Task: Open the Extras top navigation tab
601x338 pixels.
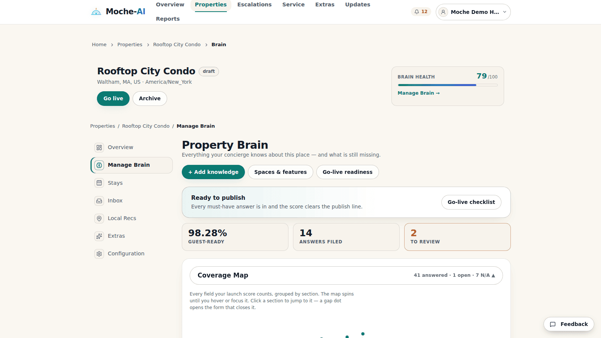Action: coord(325,5)
